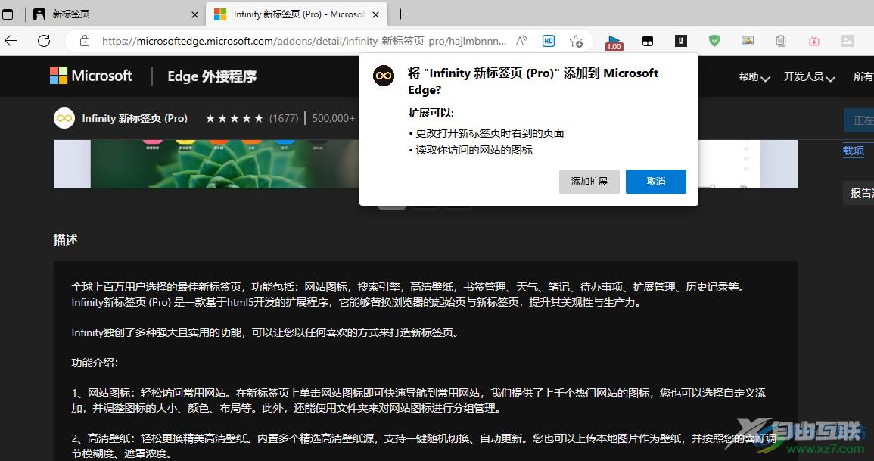Viewport: 874px width, 461px height.
Task: Click the browser back arrow
Action: coord(11,41)
